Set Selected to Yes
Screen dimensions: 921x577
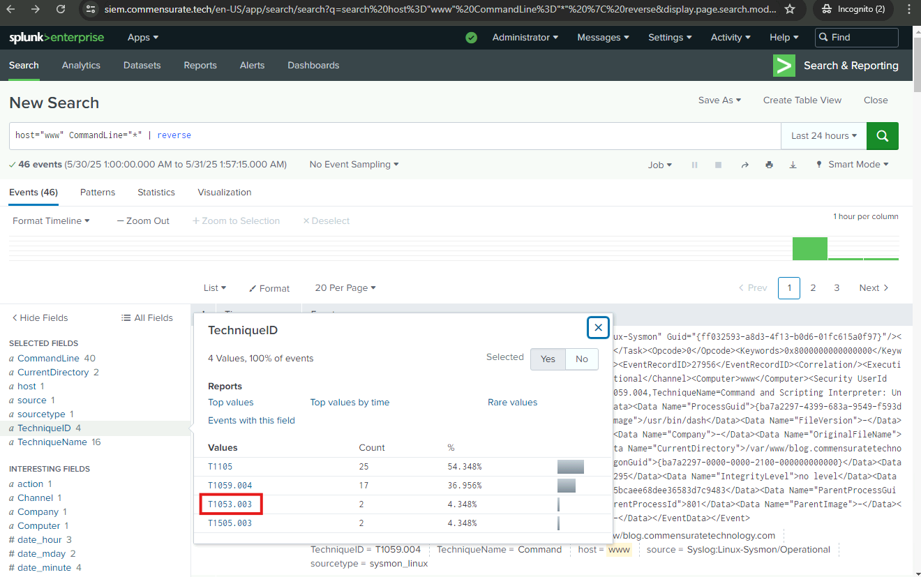pos(548,359)
